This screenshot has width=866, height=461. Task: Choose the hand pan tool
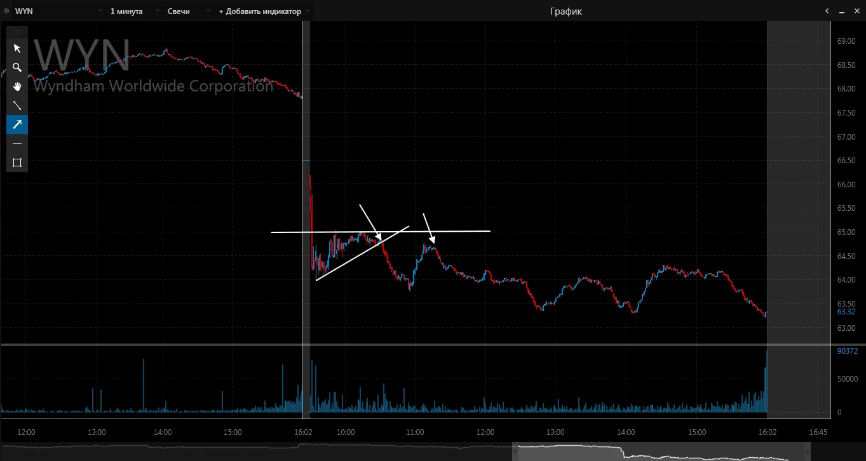pyautogui.click(x=17, y=86)
